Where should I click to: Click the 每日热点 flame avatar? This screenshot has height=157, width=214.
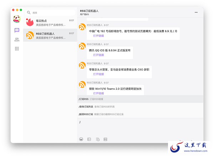coord(30,22)
